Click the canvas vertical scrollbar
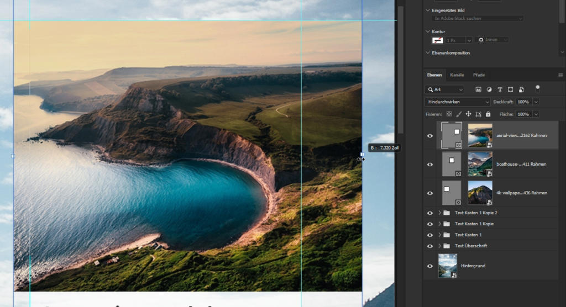 pos(400,68)
